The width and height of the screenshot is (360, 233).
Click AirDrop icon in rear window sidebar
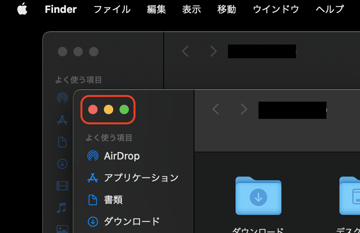pyautogui.click(x=62, y=98)
